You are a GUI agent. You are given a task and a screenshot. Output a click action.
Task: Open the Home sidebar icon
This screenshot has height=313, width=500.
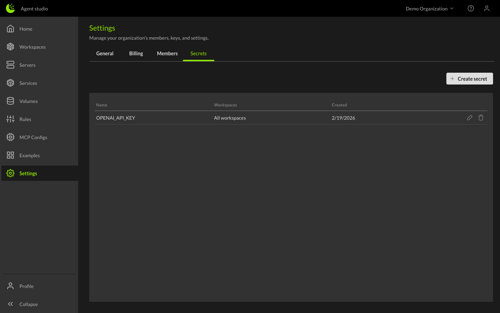10,29
